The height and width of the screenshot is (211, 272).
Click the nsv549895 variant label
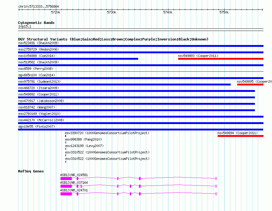click(x=254, y=81)
